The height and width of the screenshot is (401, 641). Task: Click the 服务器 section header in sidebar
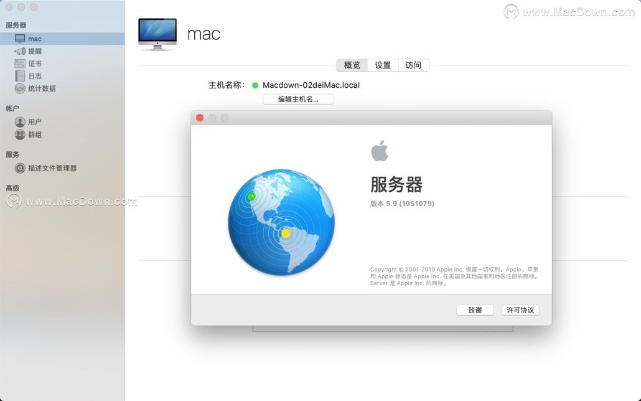pos(16,25)
